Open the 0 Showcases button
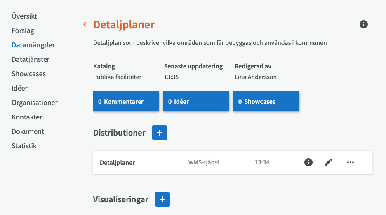Image resolution: width=386 pixels, height=215 pixels. coord(266,101)
